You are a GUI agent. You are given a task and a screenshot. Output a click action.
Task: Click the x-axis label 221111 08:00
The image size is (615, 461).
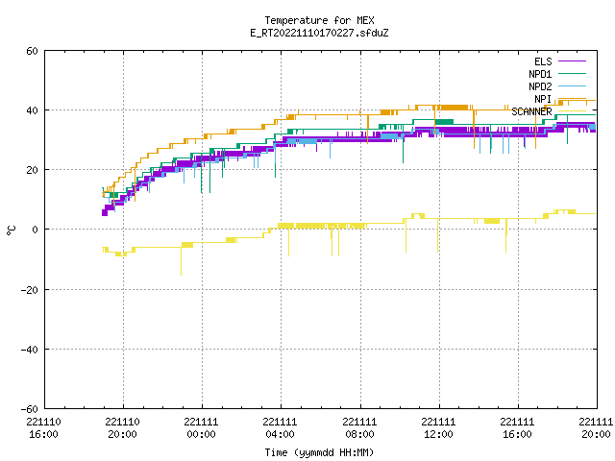(359, 428)
